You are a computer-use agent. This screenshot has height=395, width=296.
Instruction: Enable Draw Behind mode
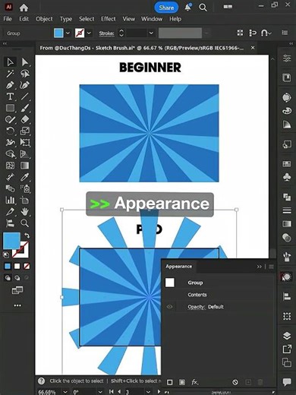tap(17, 278)
